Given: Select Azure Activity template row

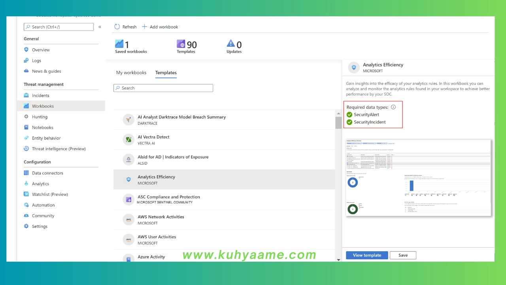Looking at the screenshot, I should [x=224, y=256].
